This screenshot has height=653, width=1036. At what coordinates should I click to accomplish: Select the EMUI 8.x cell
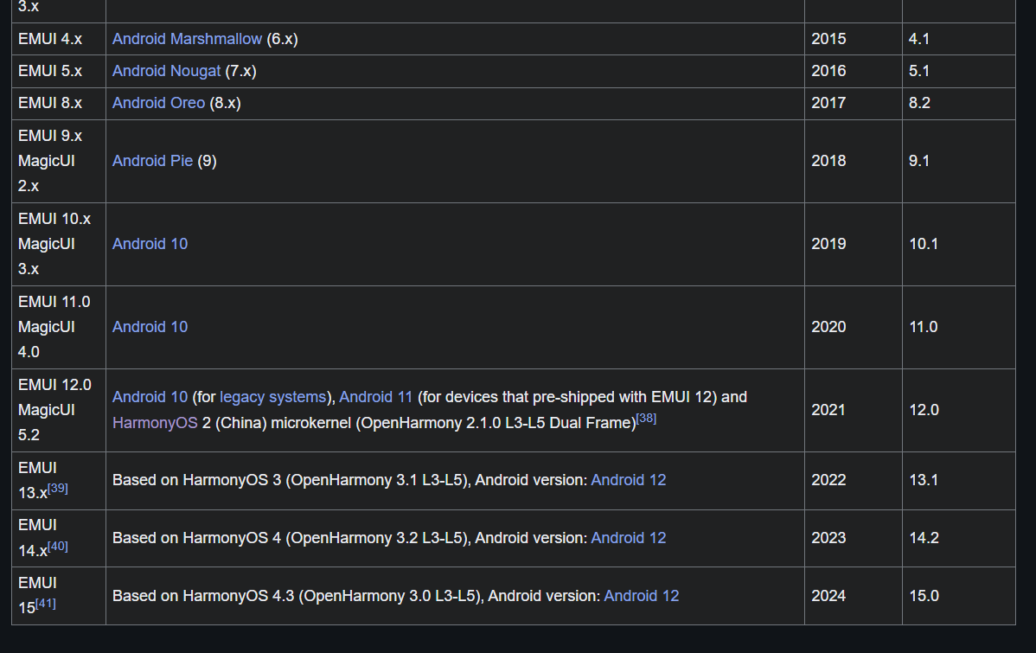point(59,104)
